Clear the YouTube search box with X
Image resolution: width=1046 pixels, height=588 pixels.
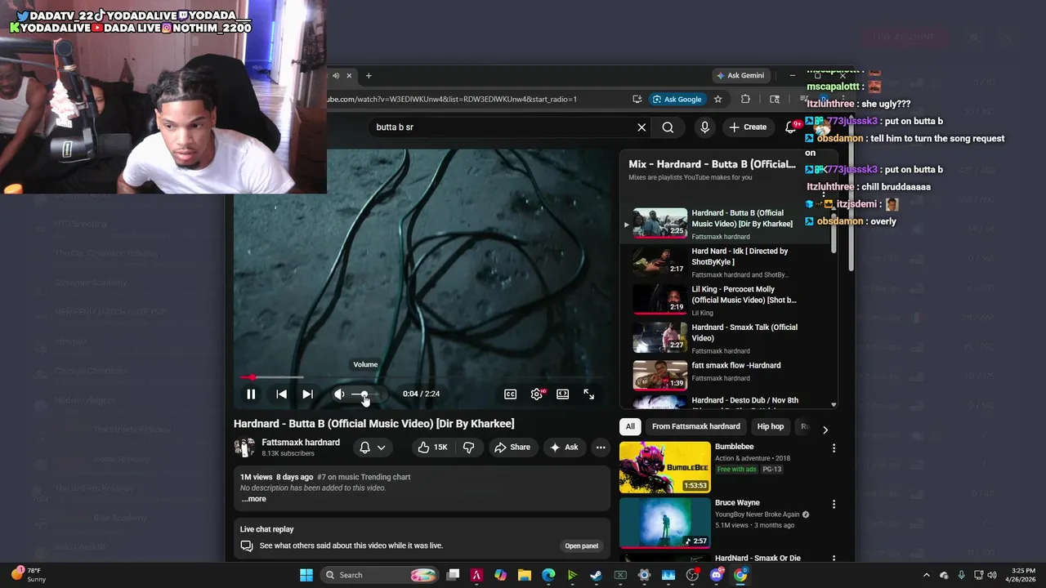(641, 127)
